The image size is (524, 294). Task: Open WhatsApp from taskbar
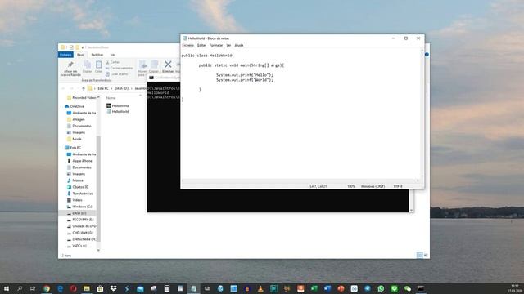click(x=381, y=288)
